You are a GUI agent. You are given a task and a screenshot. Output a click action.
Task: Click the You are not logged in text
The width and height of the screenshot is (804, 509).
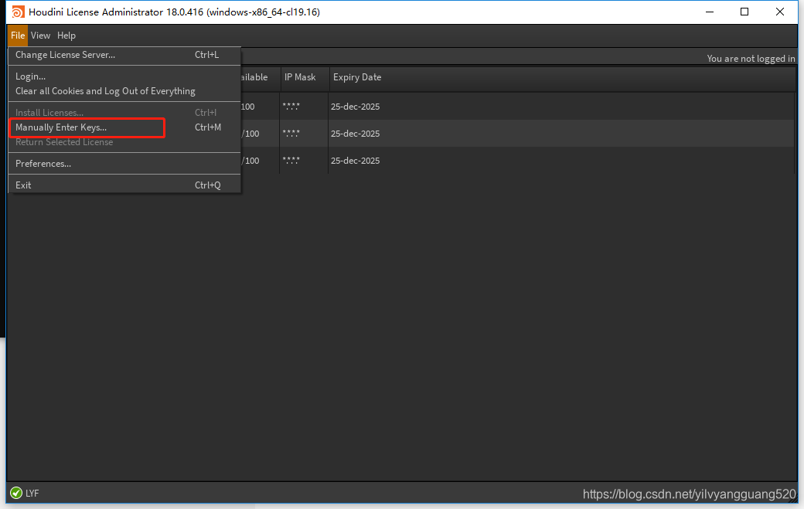coord(751,59)
